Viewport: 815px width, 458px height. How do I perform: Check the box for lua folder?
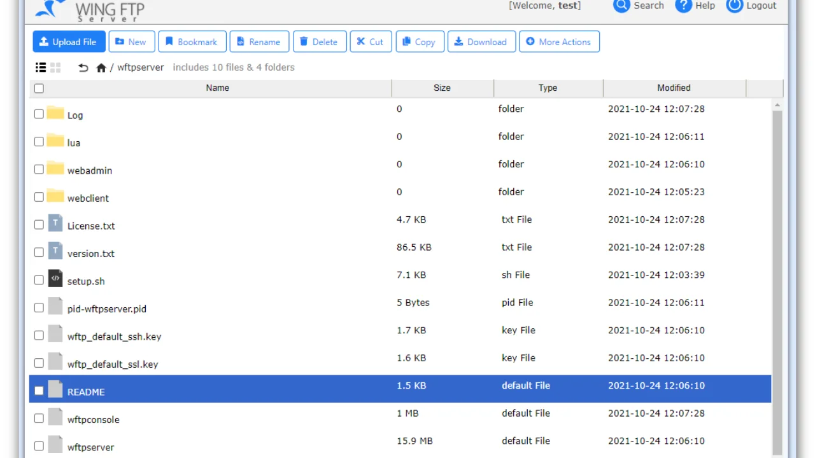pos(39,141)
